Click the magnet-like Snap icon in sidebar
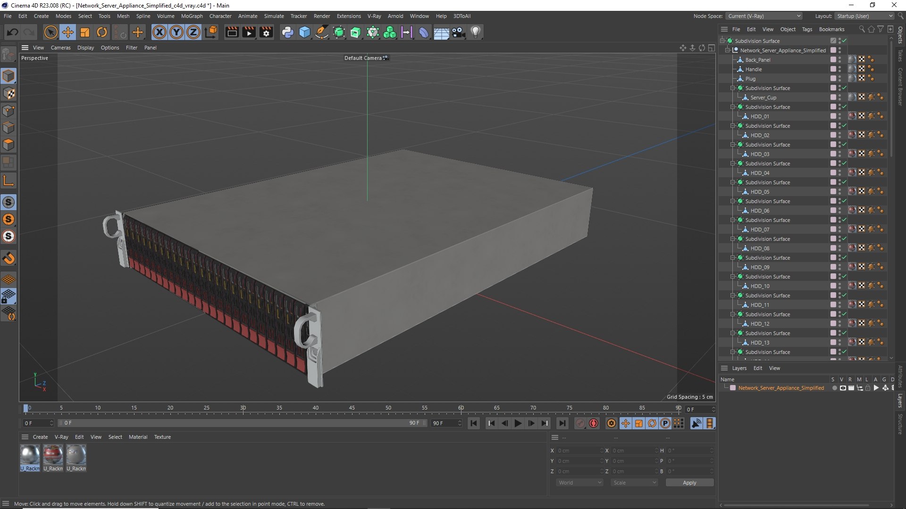The width and height of the screenshot is (906, 509). (x=8, y=258)
